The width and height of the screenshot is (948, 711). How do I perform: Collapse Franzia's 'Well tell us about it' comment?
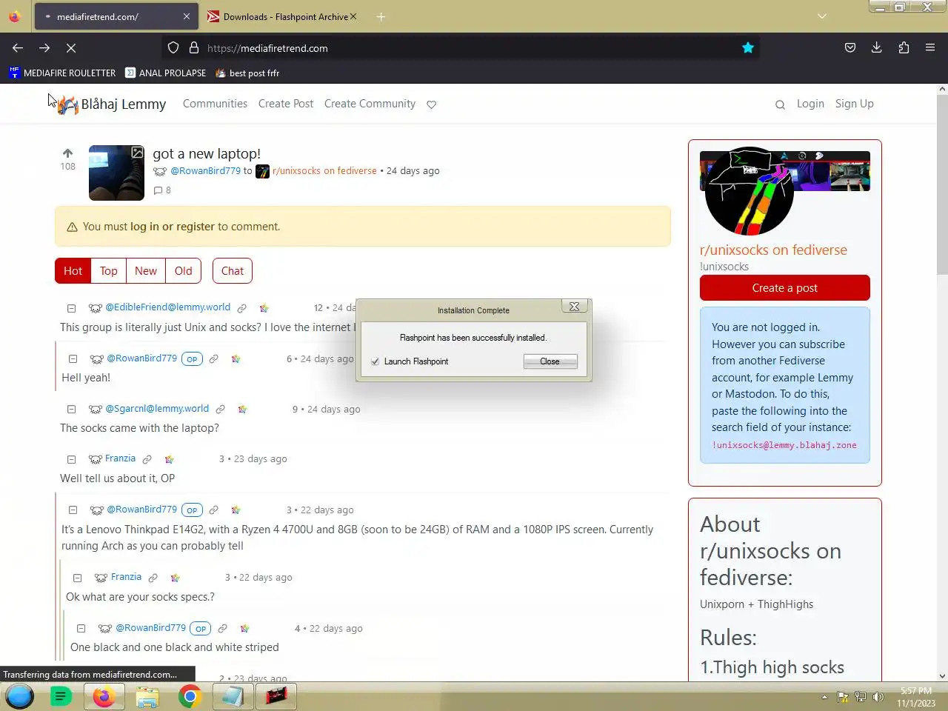(x=72, y=459)
